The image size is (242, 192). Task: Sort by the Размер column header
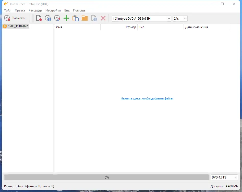[119, 27]
